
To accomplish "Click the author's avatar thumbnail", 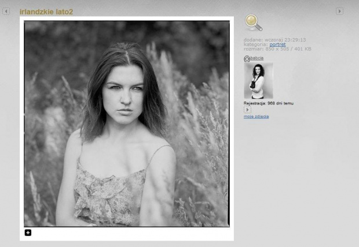I will pos(258,80).
